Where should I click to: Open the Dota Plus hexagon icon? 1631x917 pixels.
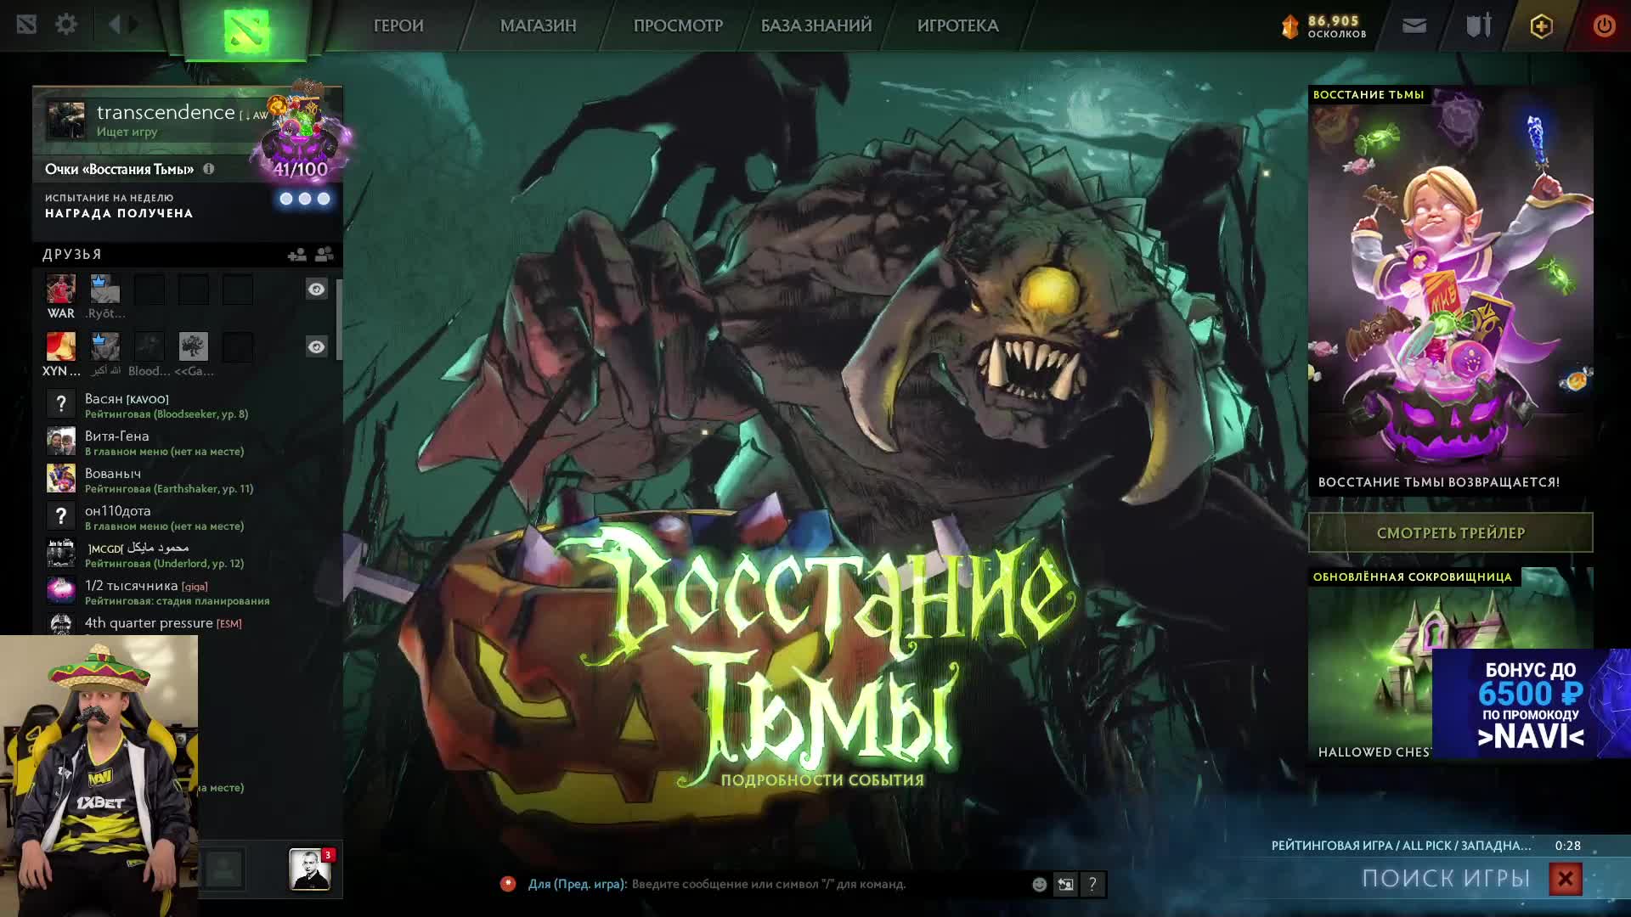pyautogui.click(x=1541, y=25)
